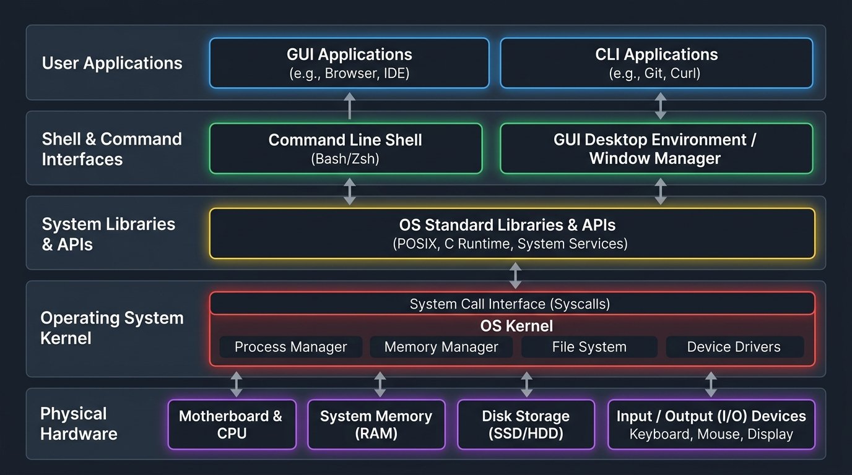Click the "System Libraries & APIs" layer label

coord(108,234)
